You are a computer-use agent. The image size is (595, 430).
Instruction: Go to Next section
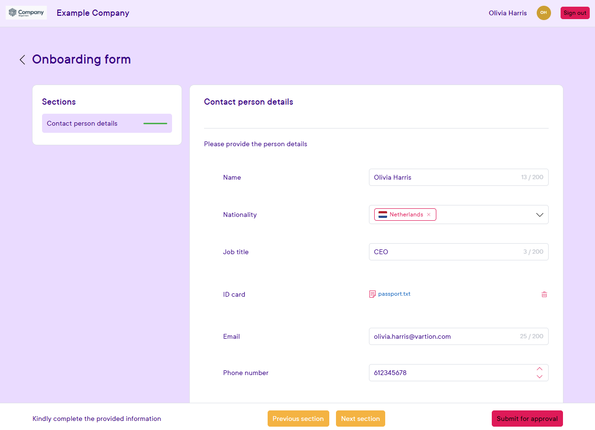[x=360, y=419]
